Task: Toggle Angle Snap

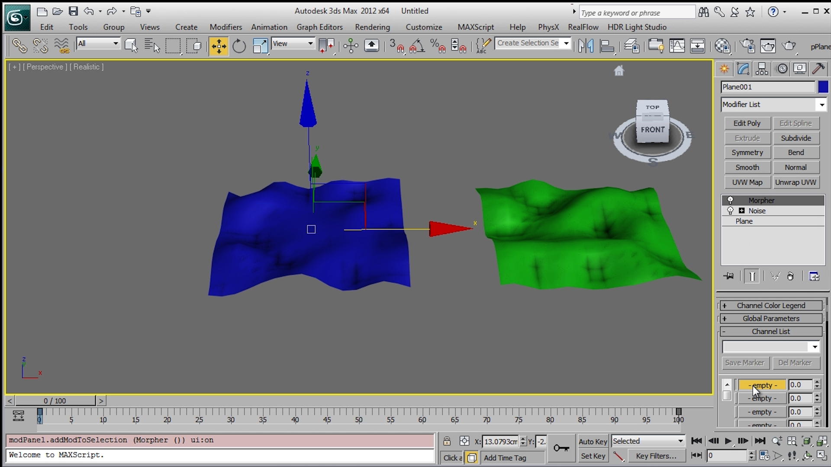Action: 417,46
